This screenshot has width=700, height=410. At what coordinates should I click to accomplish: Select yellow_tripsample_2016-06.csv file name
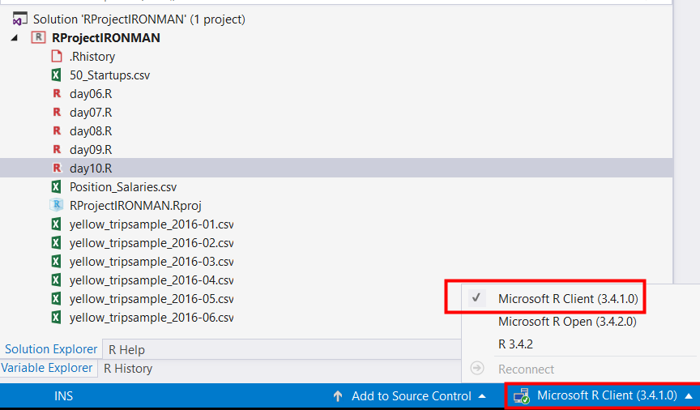click(152, 318)
